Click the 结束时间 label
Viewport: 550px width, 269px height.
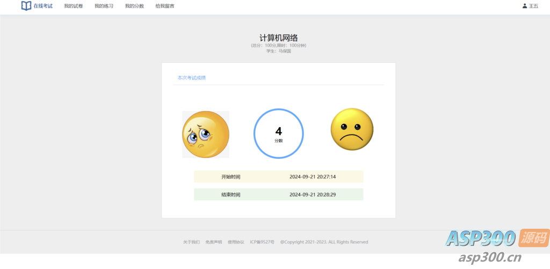[231, 194]
